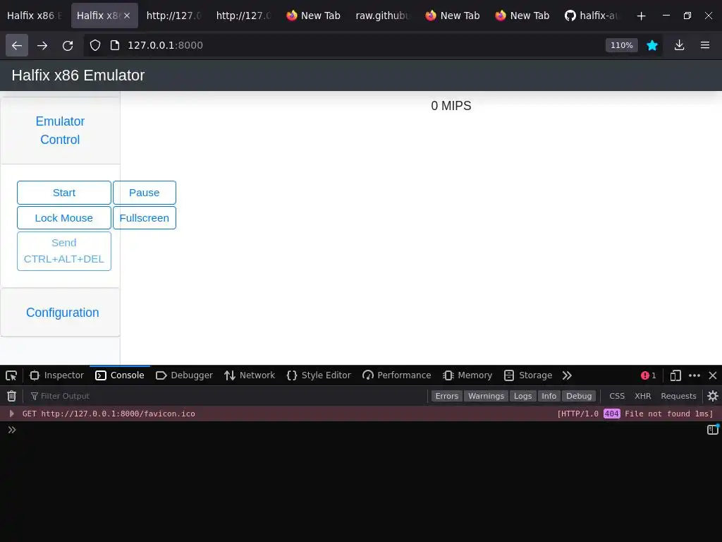722x542 pixels.
Task: Start the emulator
Action: (x=64, y=193)
